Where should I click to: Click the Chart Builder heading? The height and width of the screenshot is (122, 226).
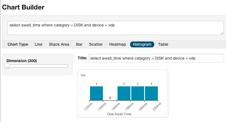pyautogui.click(x=23, y=7)
